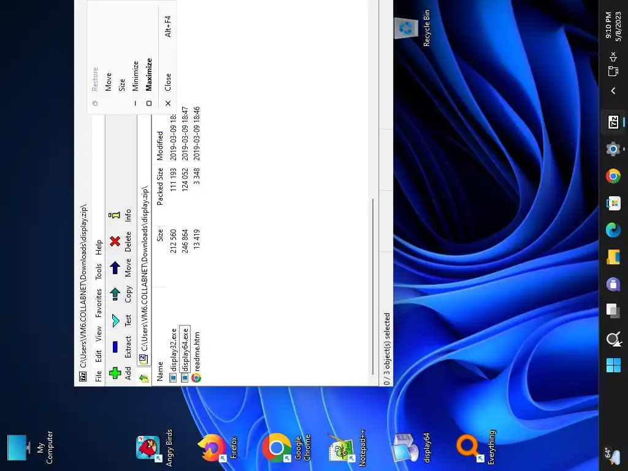Open Chrome from the taskbar
628x471 pixels.
tap(613, 176)
